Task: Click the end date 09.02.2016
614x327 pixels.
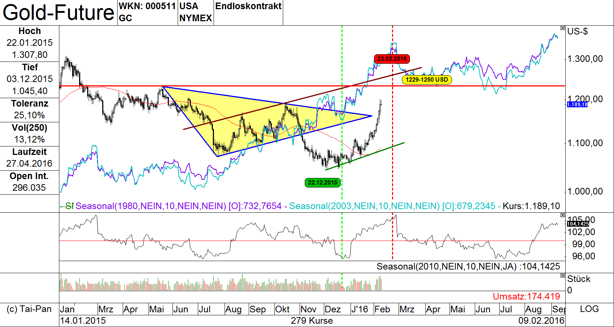Action: coord(541,321)
